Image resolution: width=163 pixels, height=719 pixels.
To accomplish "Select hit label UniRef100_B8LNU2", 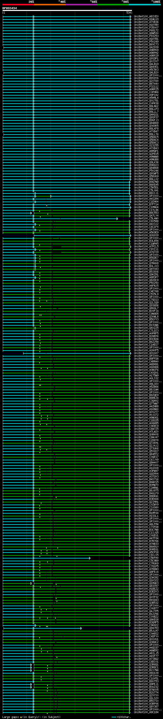I will pos(146,106).
